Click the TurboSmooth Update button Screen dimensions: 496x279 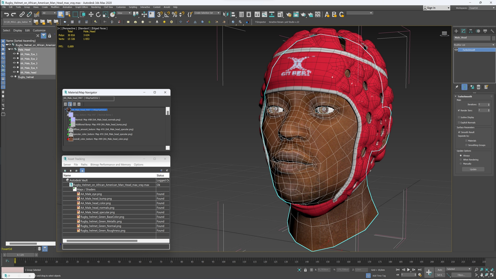coord(473,169)
